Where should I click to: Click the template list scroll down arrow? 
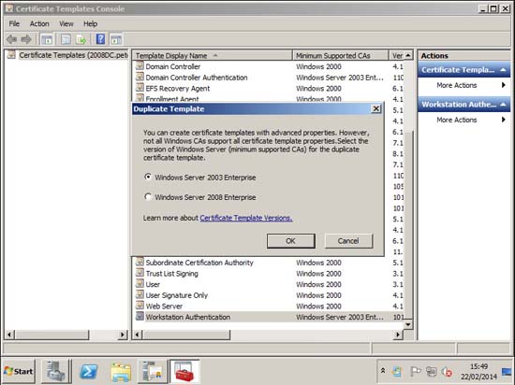pyautogui.click(x=408, y=324)
